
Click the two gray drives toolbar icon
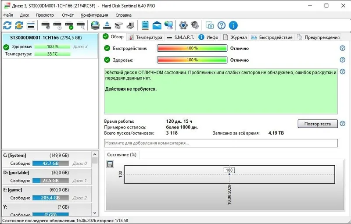click(x=118, y=25)
